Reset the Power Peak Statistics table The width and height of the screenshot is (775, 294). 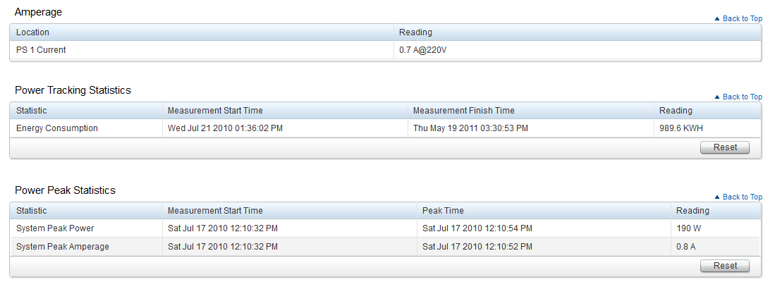click(x=725, y=266)
